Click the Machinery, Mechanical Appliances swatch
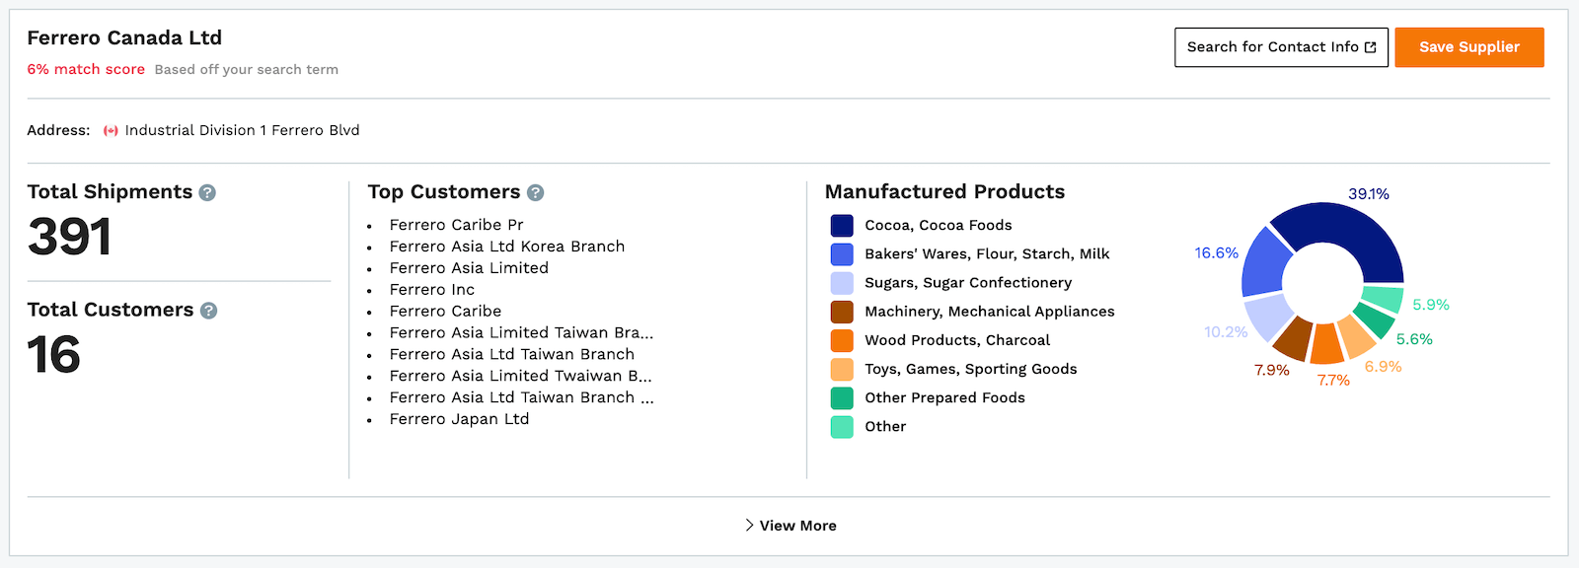This screenshot has height=568, width=1579. click(x=842, y=312)
